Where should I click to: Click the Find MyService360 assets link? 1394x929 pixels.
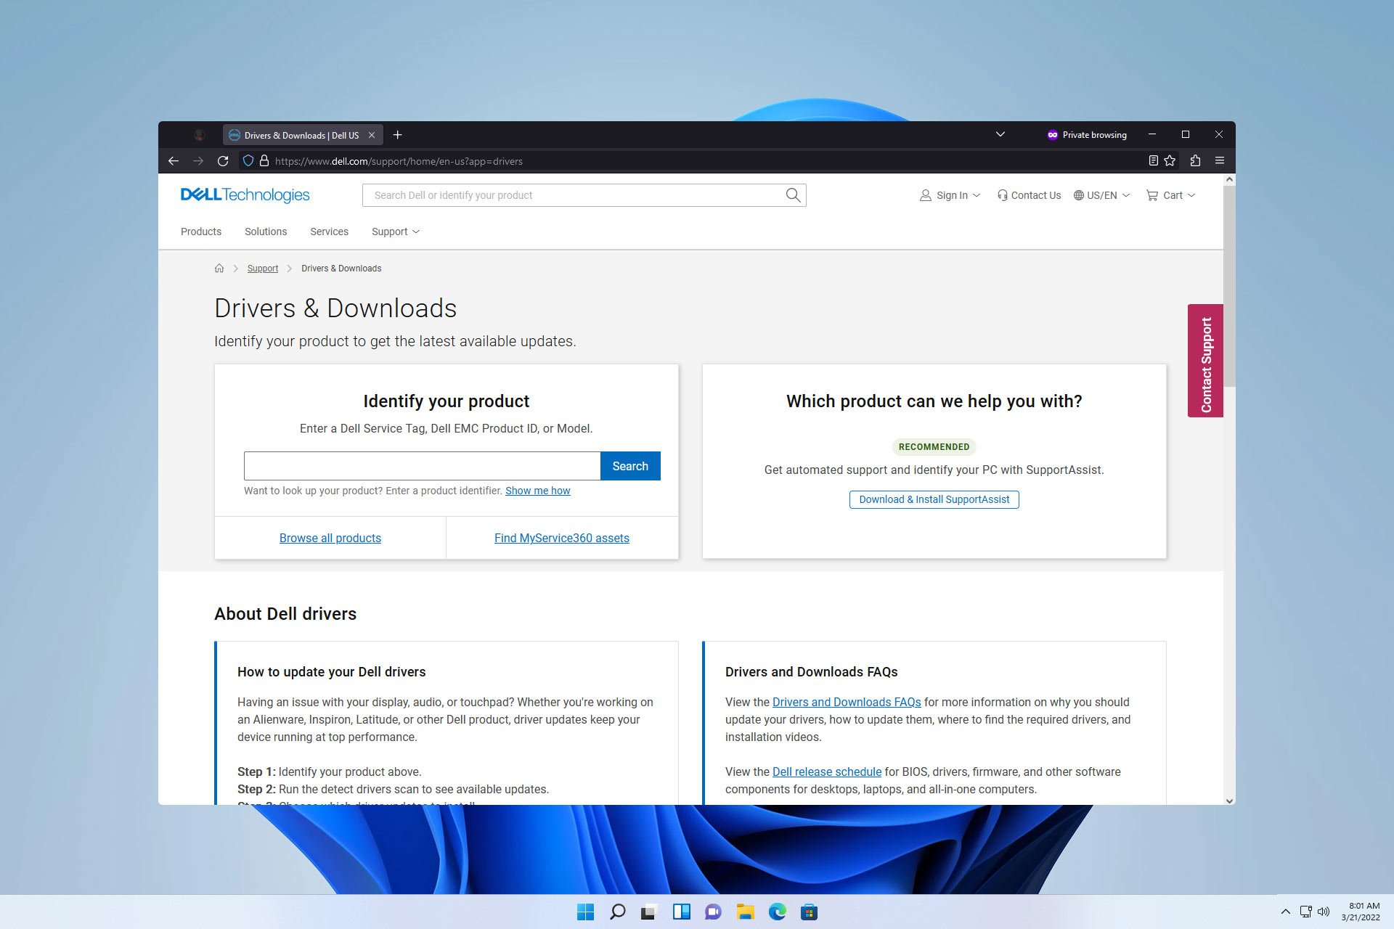[561, 537]
